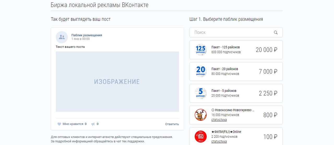Click the 7 000 ₽ price
The height and width of the screenshot is (145, 334).
point(268,71)
